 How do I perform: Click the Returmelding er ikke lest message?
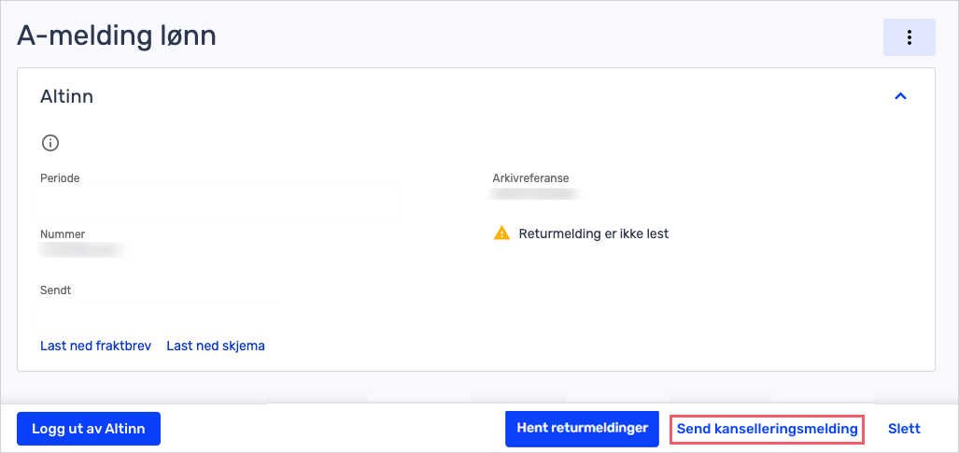pyautogui.click(x=593, y=234)
